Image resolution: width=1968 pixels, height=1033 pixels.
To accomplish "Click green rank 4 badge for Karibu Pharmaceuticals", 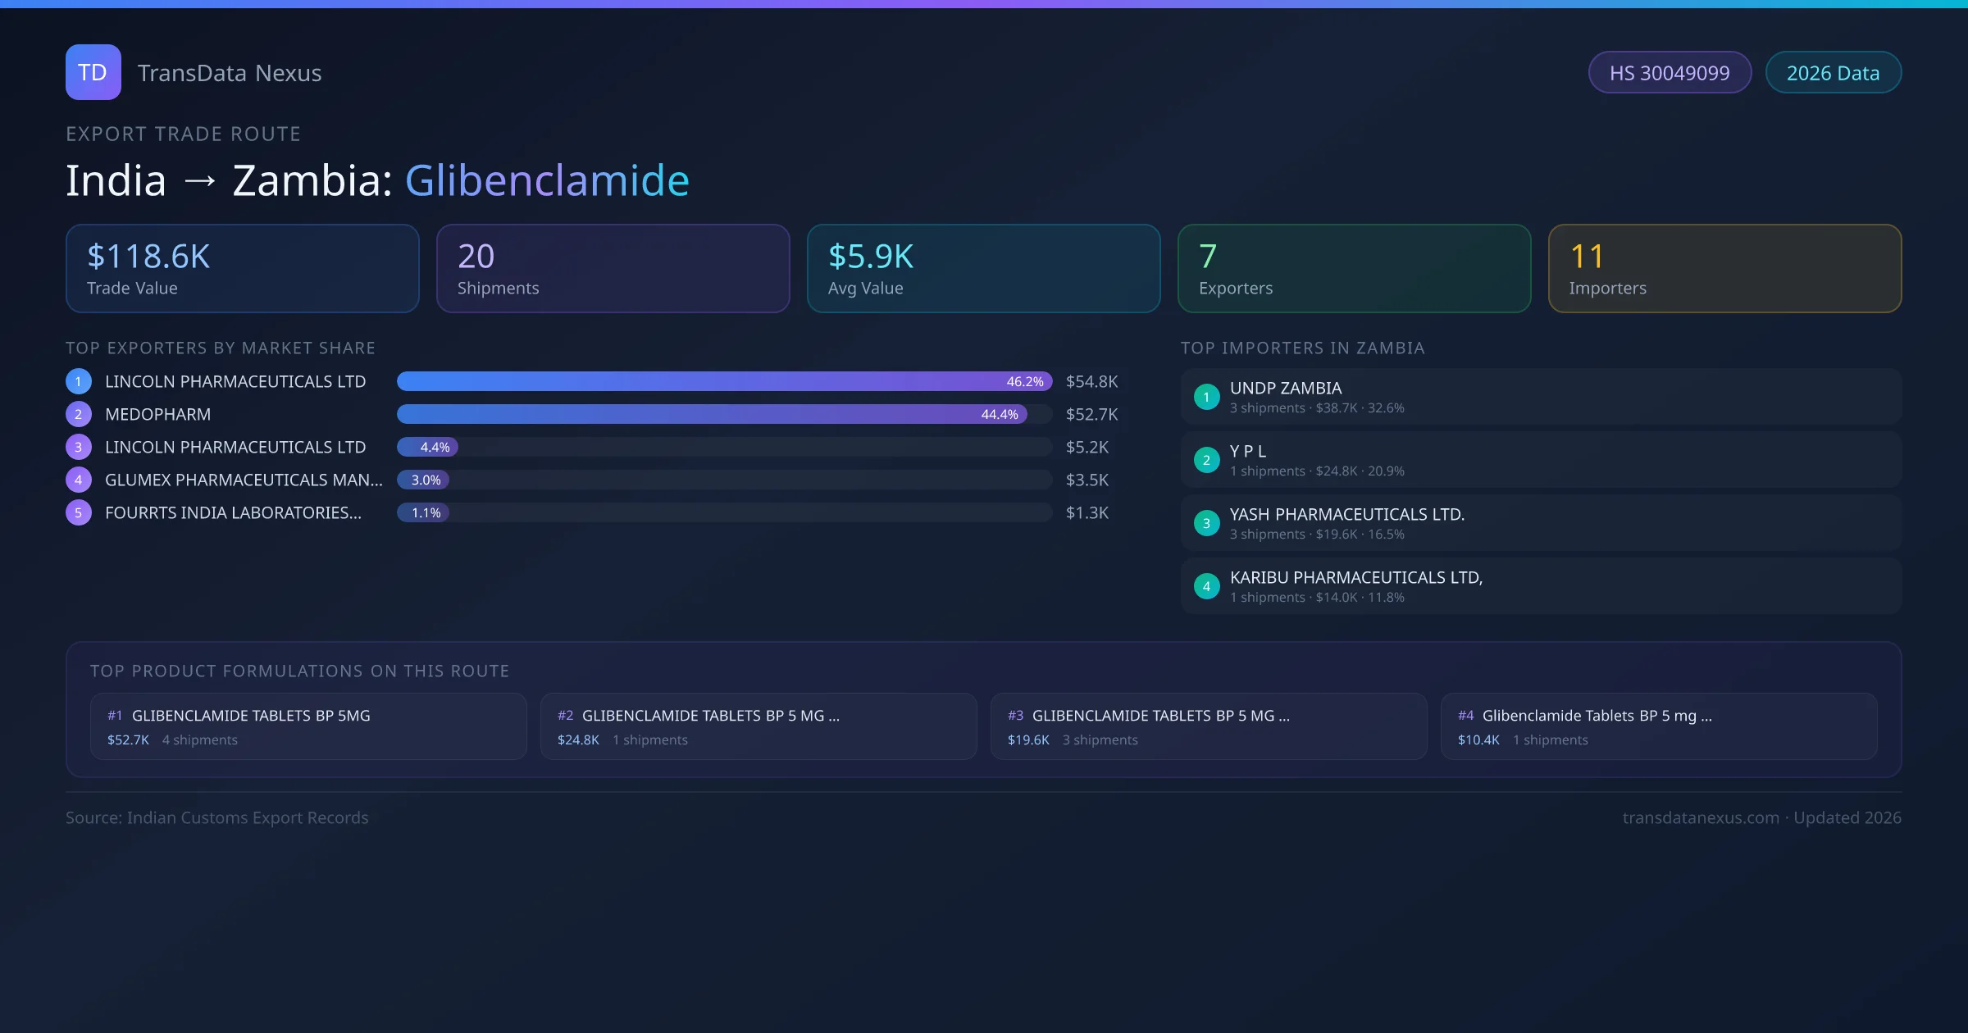I will click(1206, 586).
